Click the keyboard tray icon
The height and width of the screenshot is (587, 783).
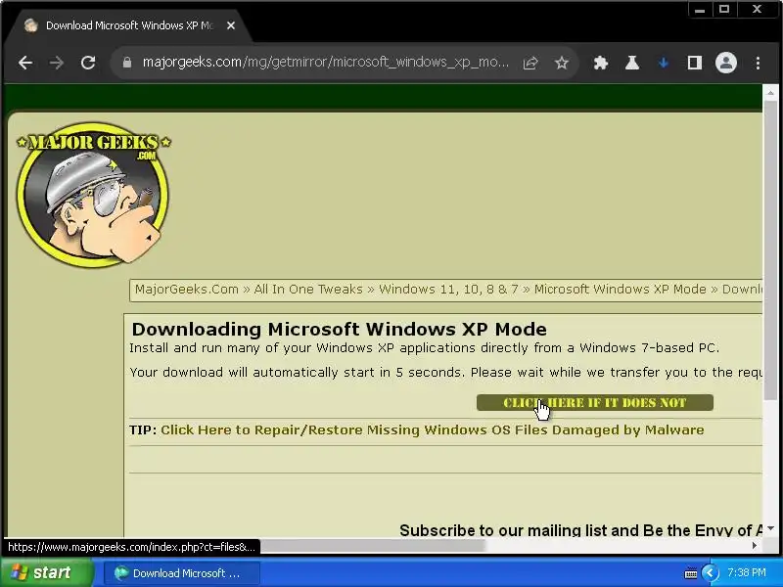point(691,573)
